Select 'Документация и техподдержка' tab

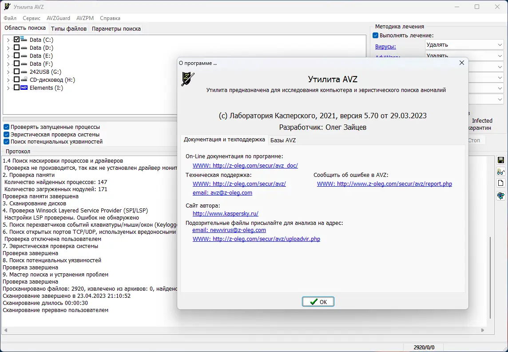[224, 140]
